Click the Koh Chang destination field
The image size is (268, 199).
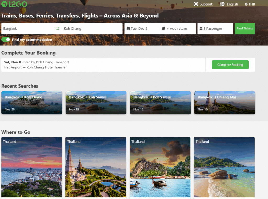click(92, 29)
